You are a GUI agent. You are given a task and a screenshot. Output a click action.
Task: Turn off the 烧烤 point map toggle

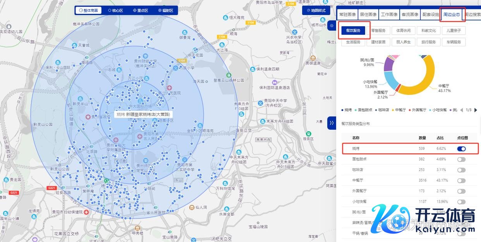[x=461, y=149]
